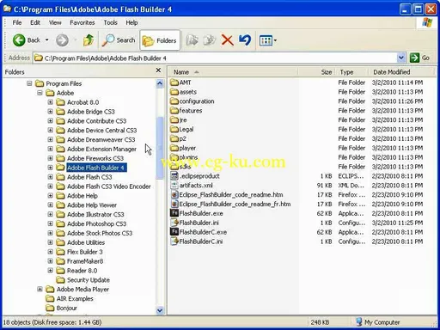Open the Edit menu

(x=35, y=22)
